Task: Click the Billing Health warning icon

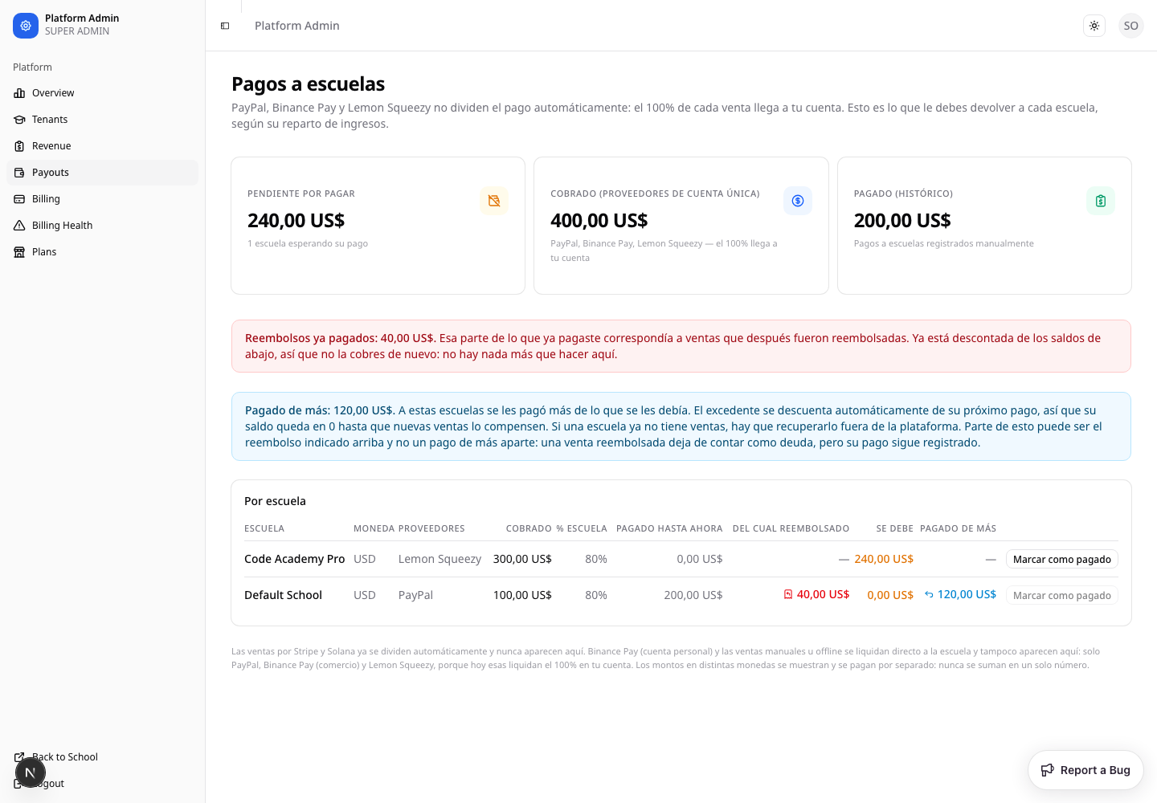Action: click(x=19, y=226)
